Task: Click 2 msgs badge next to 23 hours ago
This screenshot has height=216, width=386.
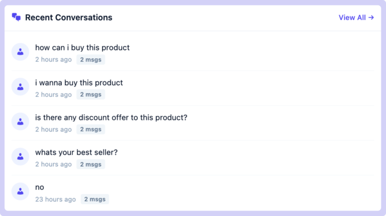Action: 94,199
